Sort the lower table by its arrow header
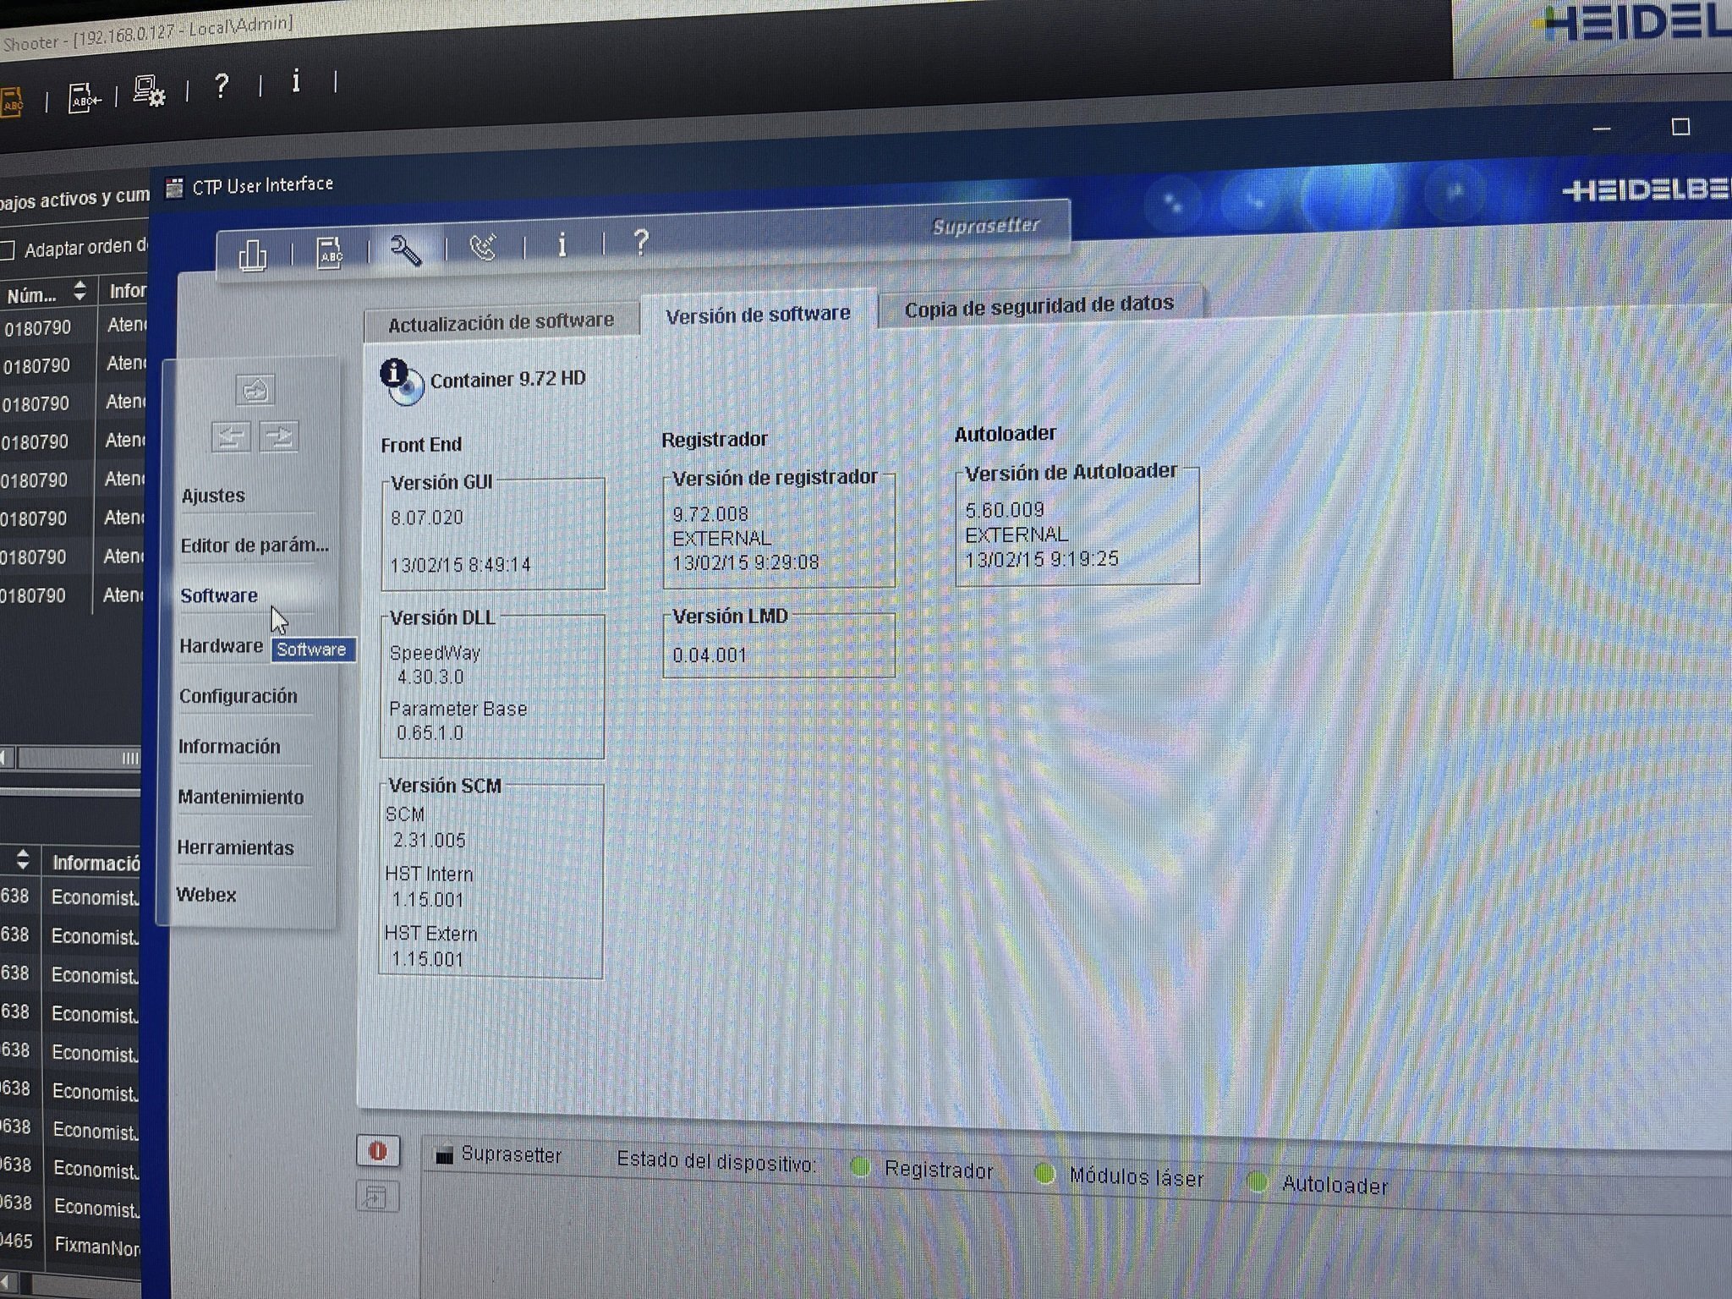 tap(23, 860)
